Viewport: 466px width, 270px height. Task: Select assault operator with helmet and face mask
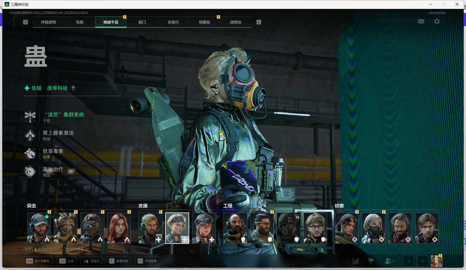(66, 228)
